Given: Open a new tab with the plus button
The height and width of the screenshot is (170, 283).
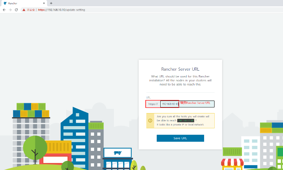Looking at the screenshot, I should (51, 3).
